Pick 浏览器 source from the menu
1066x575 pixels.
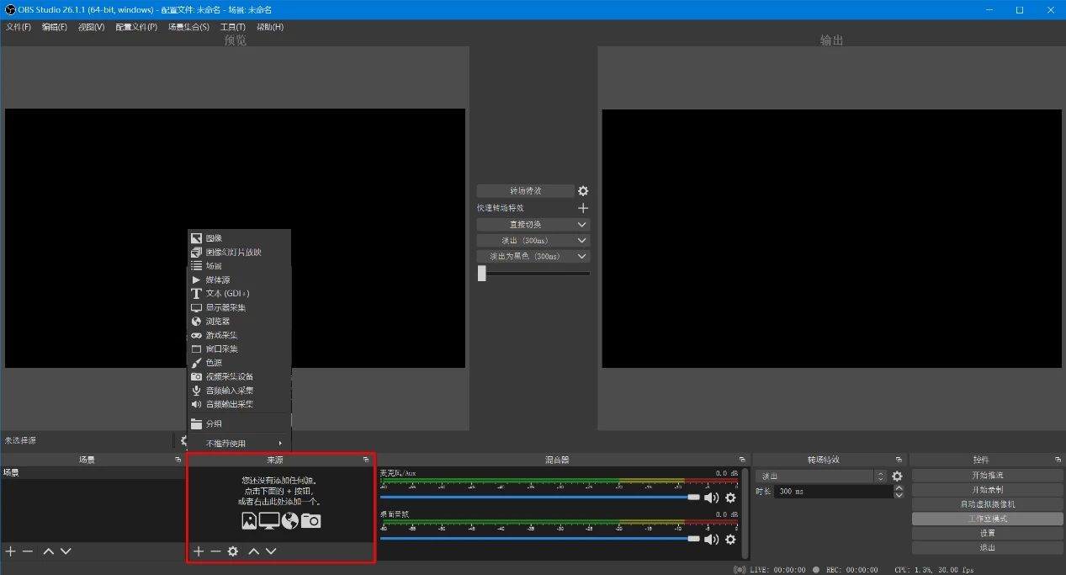pyautogui.click(x=239, y=322)
